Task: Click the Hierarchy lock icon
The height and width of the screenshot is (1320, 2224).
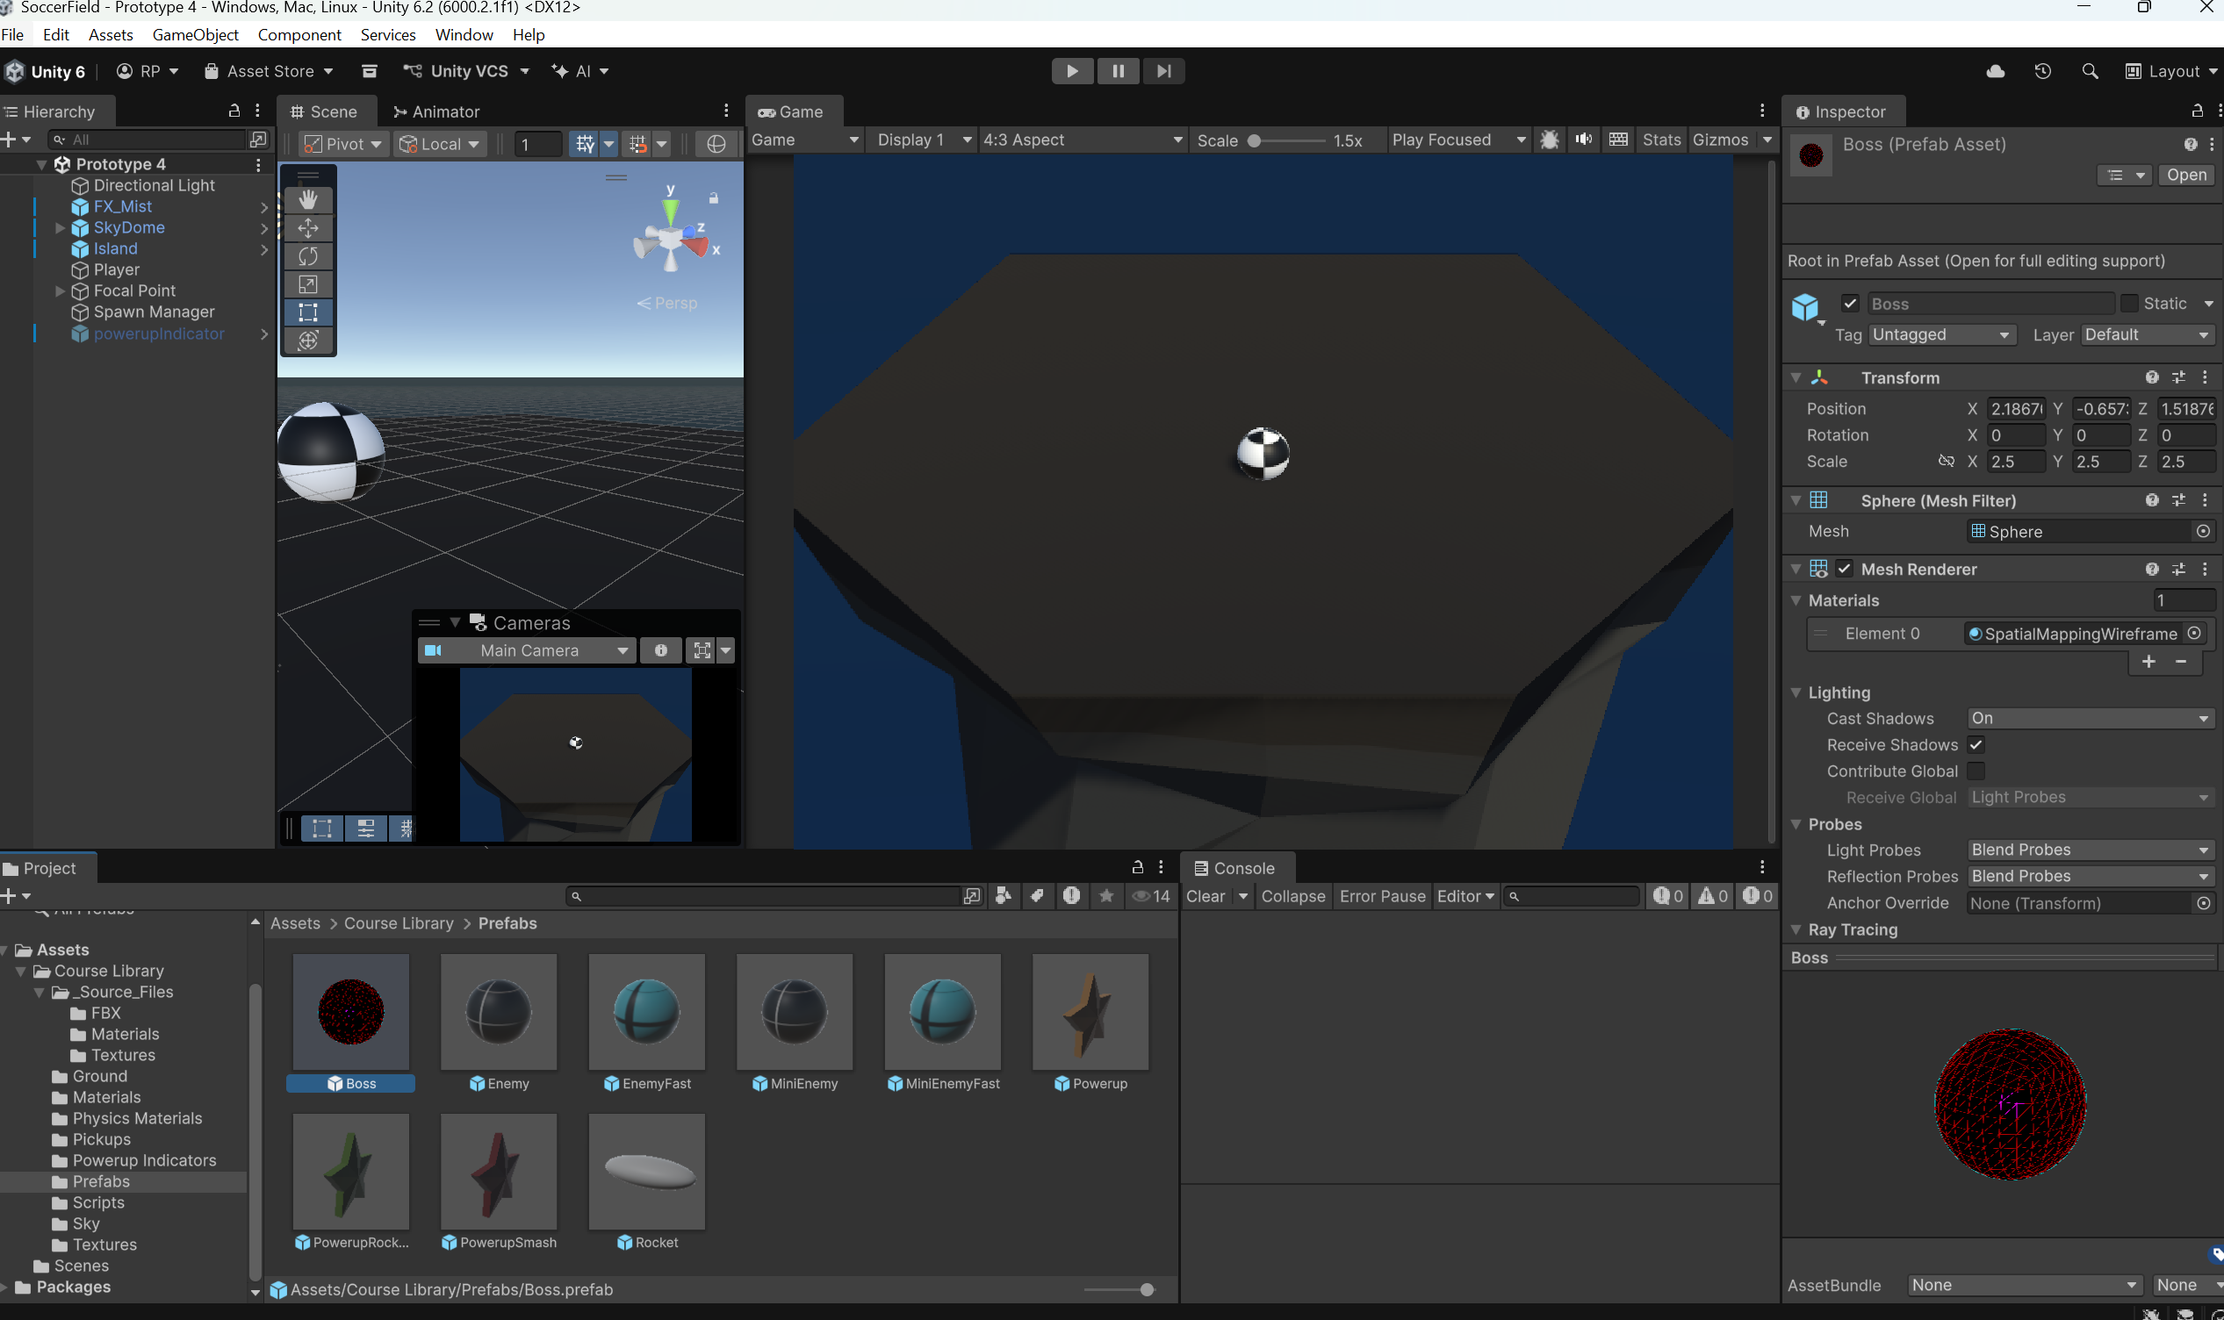Action: (234, 111)
